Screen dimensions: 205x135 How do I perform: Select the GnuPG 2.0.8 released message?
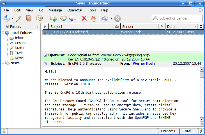pos(123,32)
